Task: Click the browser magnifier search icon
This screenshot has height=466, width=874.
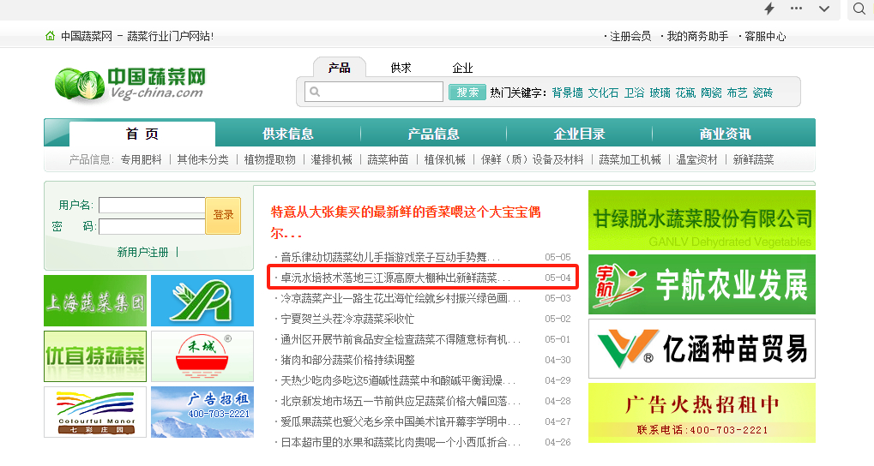Action: (859, 9)
